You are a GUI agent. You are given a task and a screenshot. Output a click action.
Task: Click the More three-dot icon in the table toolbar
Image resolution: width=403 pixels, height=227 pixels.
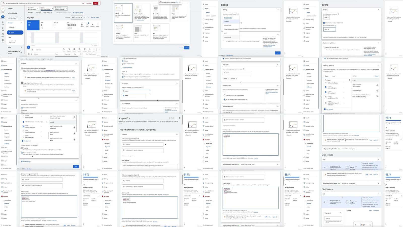94,49
